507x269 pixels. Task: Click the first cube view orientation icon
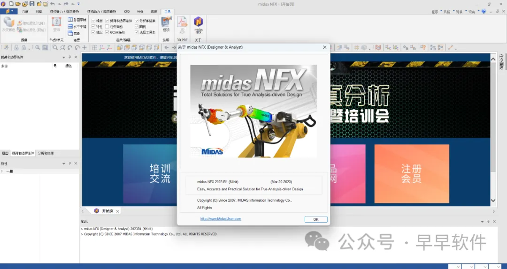(x=119, y=48)
